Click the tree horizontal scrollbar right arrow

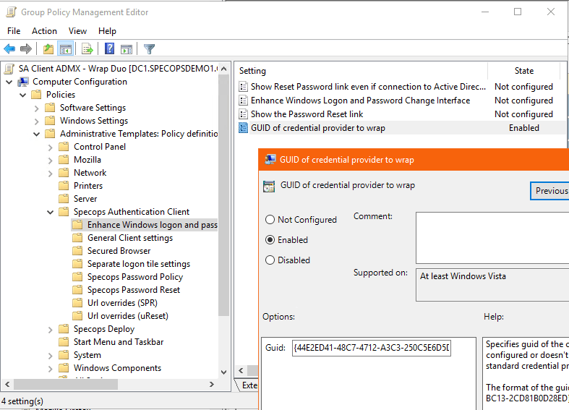click(x=212, y=384)
